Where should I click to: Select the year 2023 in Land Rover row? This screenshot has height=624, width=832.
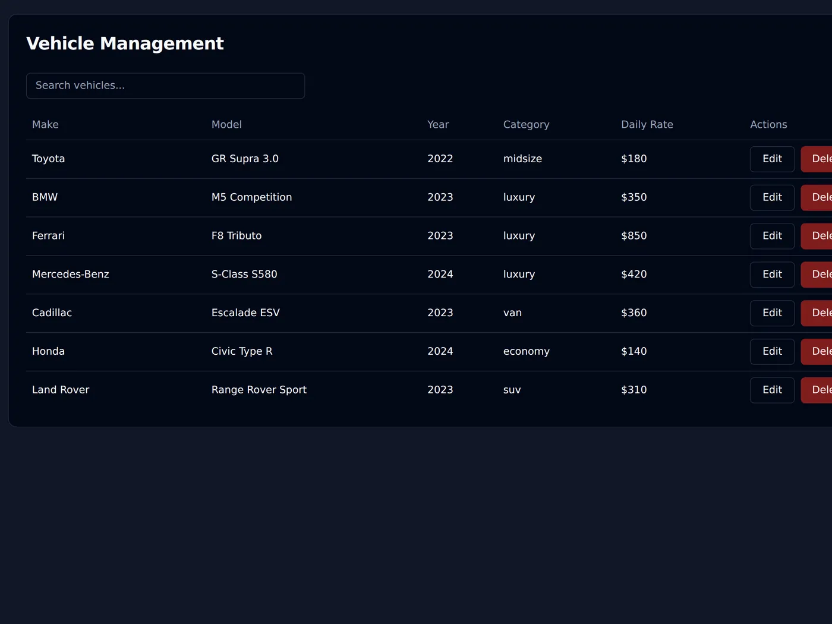pos(440,390)
